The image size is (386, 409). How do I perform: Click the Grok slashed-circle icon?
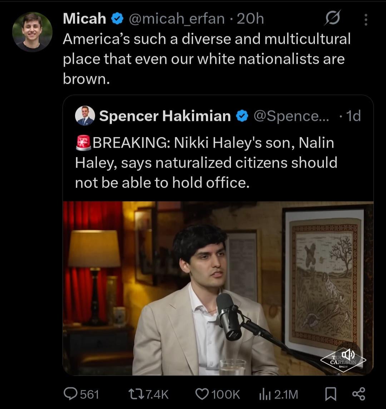click(x=332, y=19)
